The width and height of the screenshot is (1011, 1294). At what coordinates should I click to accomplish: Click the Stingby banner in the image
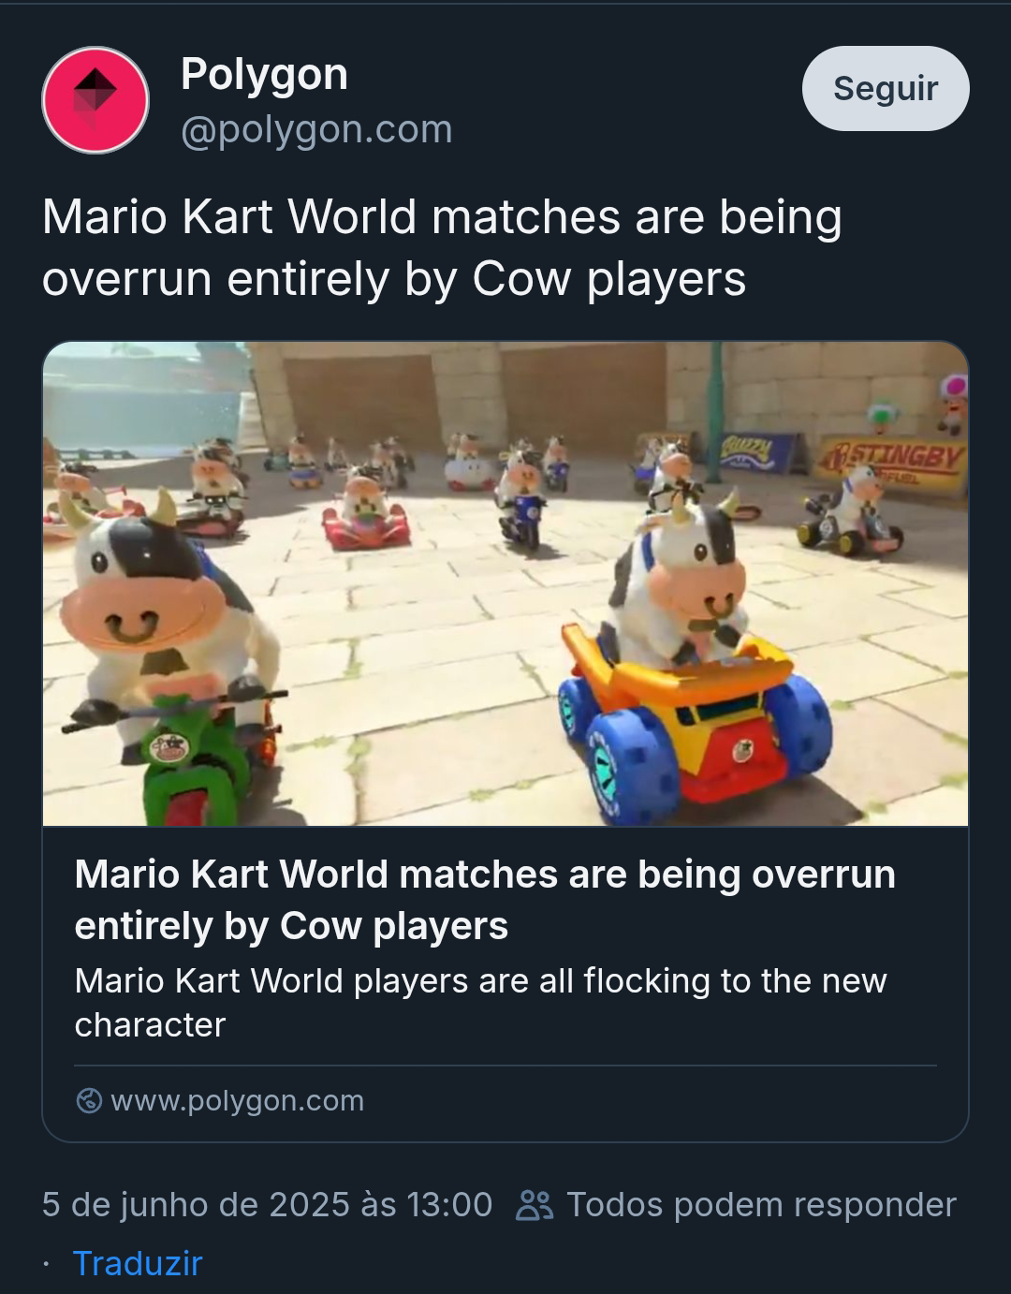click(892, 461)
